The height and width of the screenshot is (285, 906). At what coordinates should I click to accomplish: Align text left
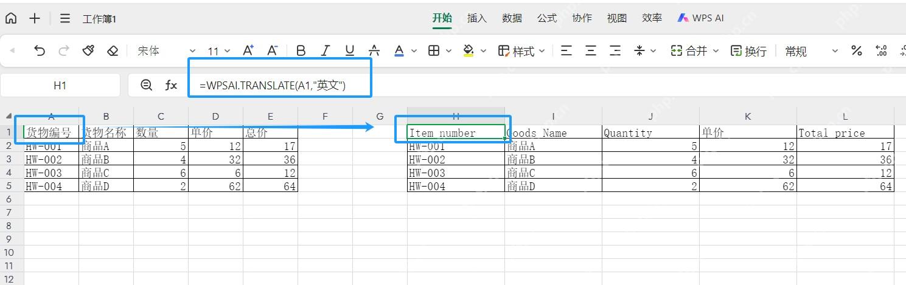(566, 51)
